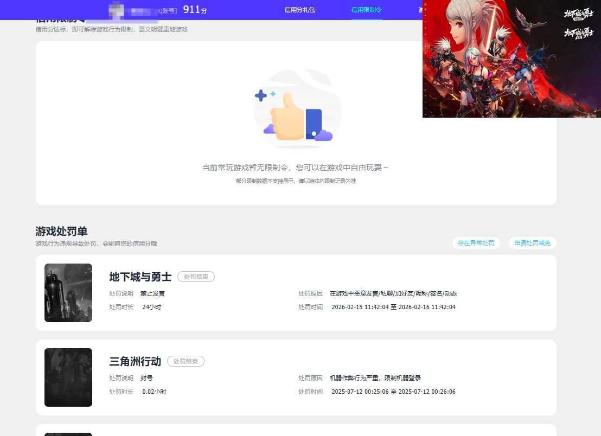
Task: Click the 三角洲行动 game title
Action: point(135,361)
